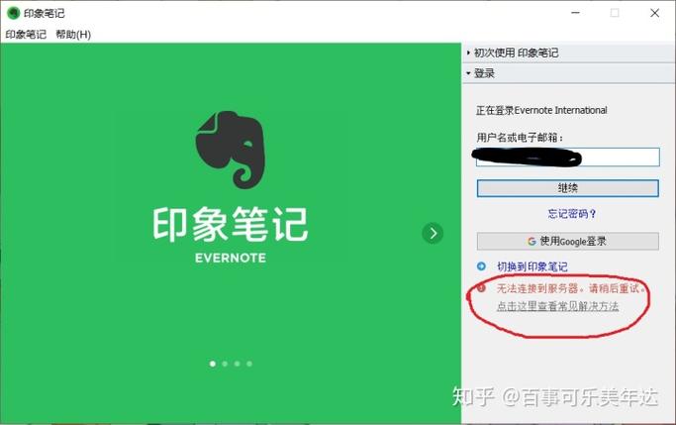The height and width of the screenshot is (425, 676).
Task: Click the 正在登录Evernote International text
Action: click(x=541, y=110)
